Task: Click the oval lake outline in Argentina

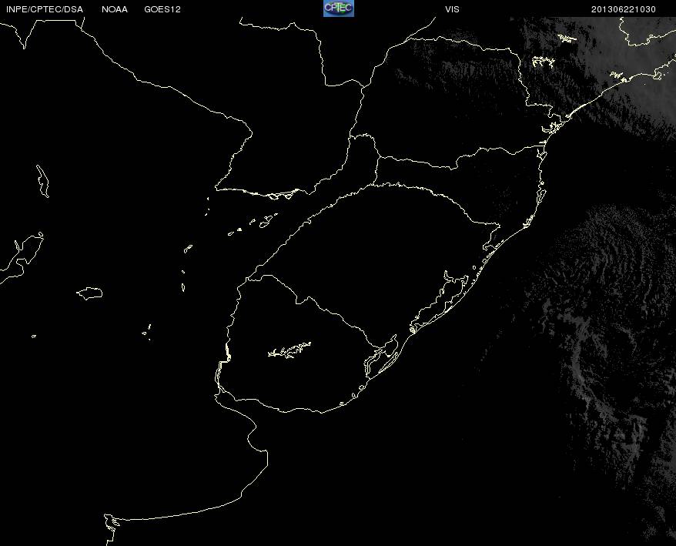Action: click(90, 293)
